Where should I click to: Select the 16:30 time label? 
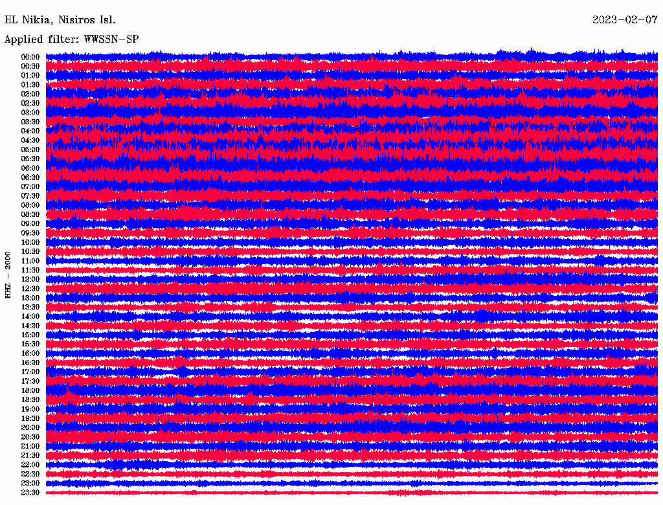coord(30,363)
